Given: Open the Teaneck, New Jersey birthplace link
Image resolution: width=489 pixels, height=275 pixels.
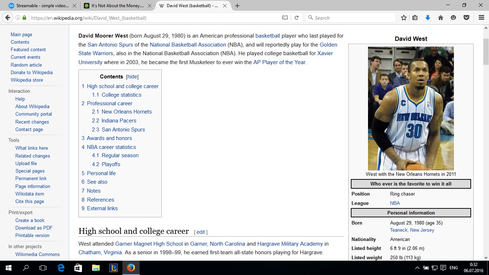Looking at the screenshot, I should (x=412, y=230).
